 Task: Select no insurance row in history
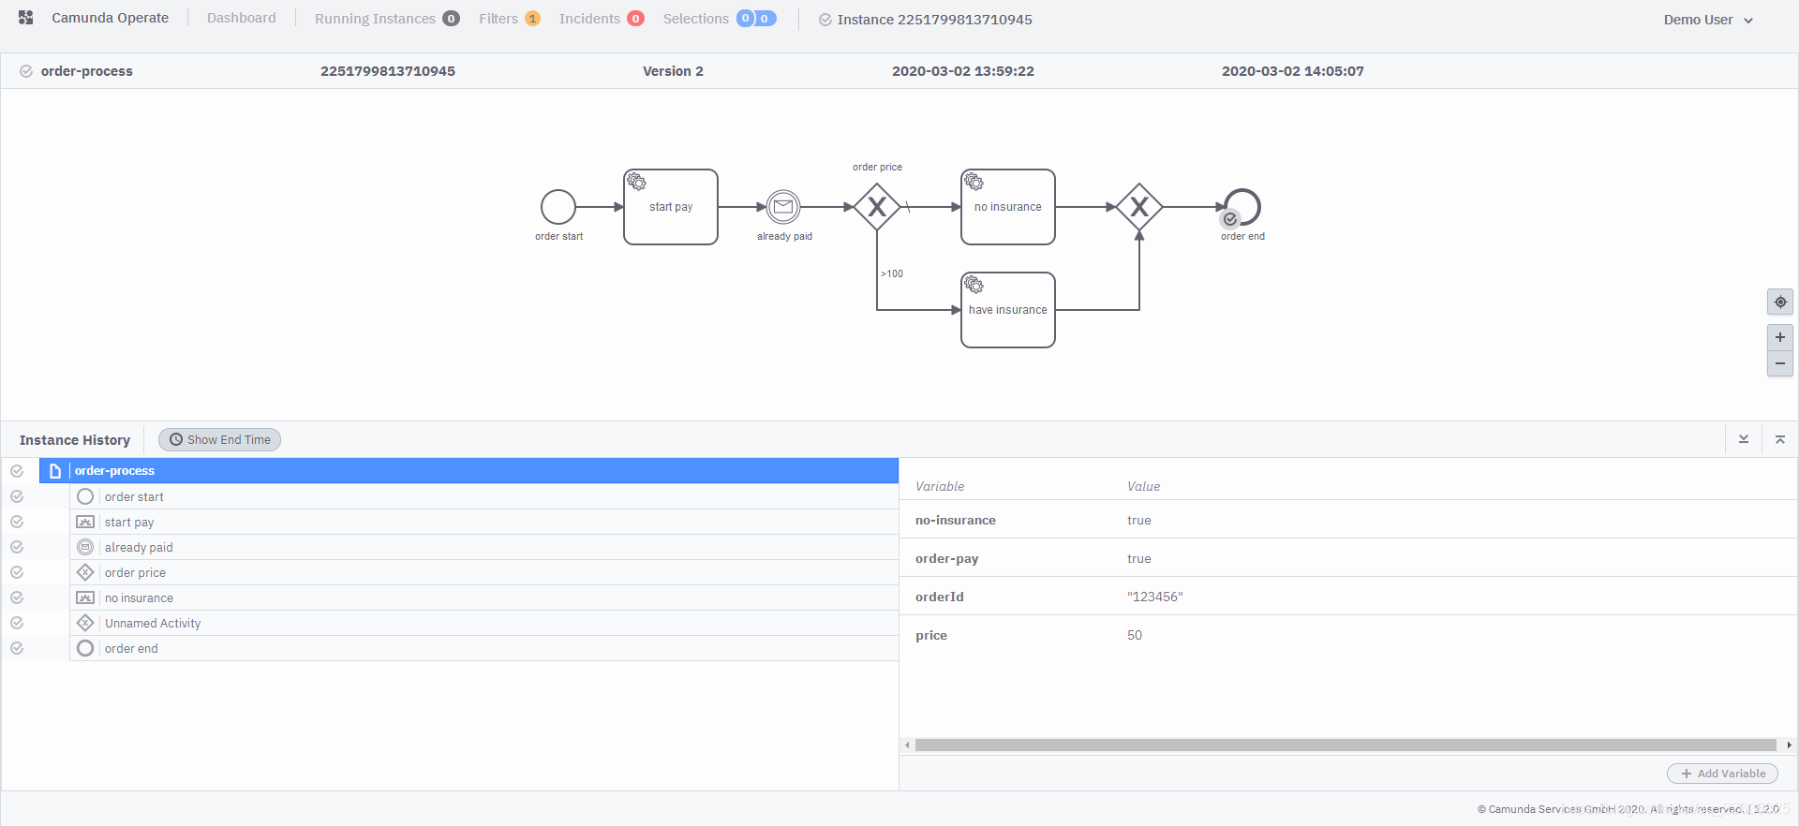point(483,597)
